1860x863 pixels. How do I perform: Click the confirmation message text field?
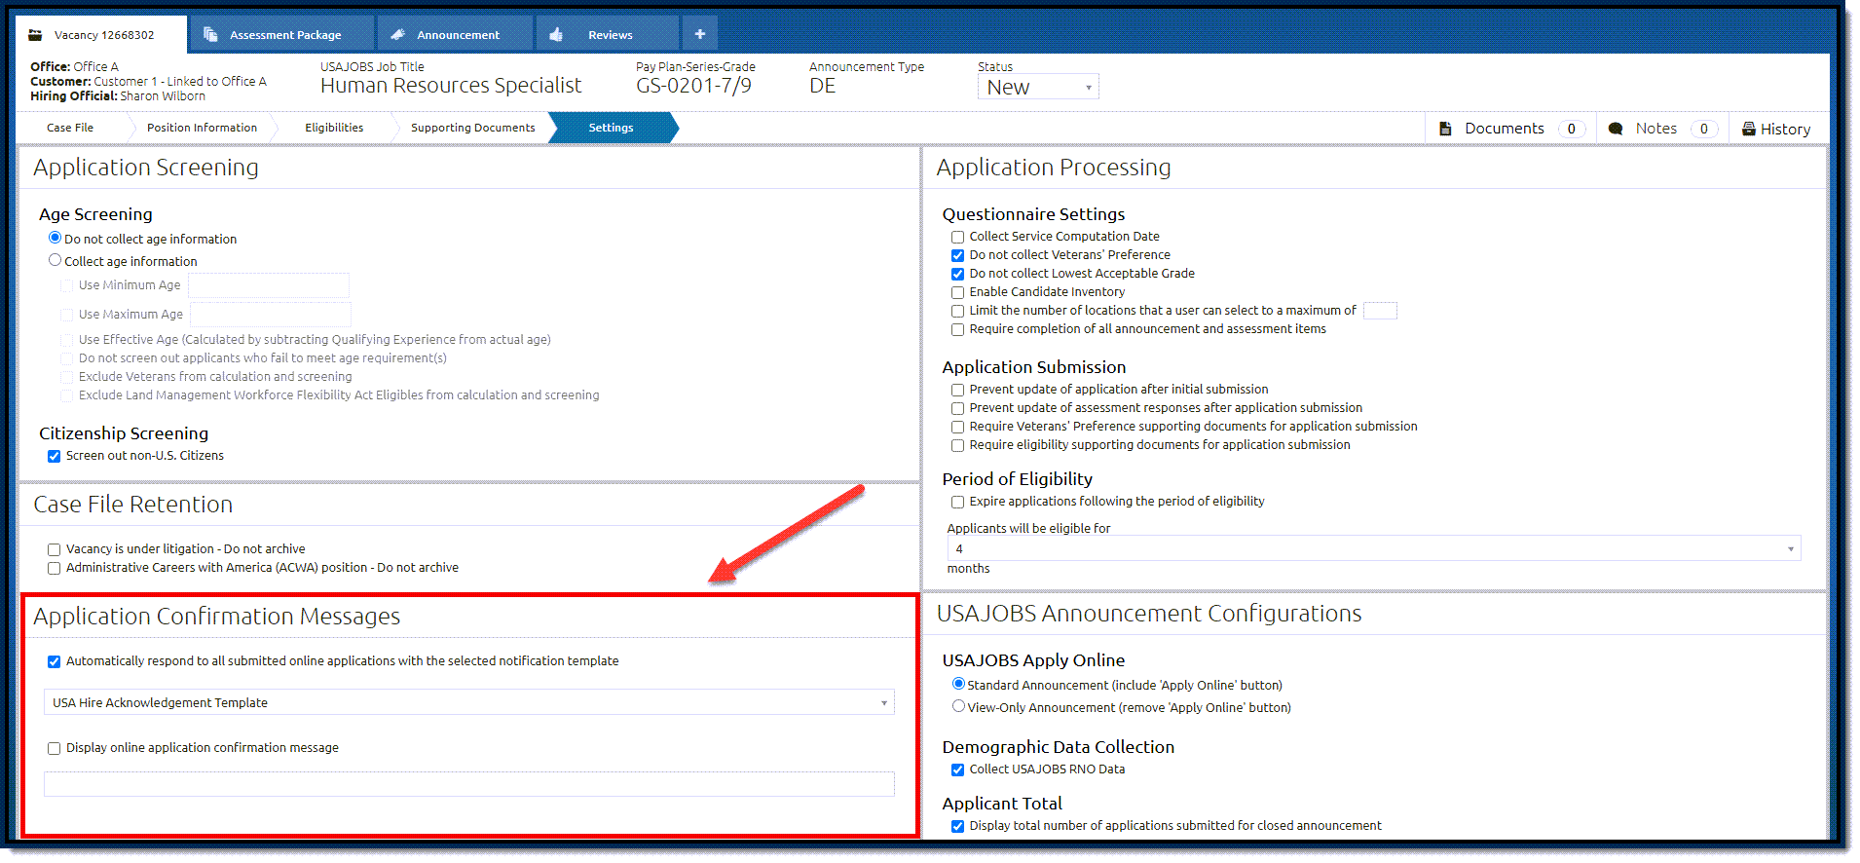469,784
